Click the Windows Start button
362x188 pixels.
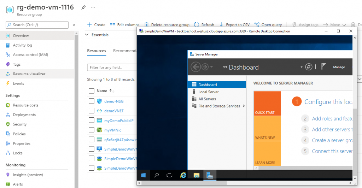[144, 175]
